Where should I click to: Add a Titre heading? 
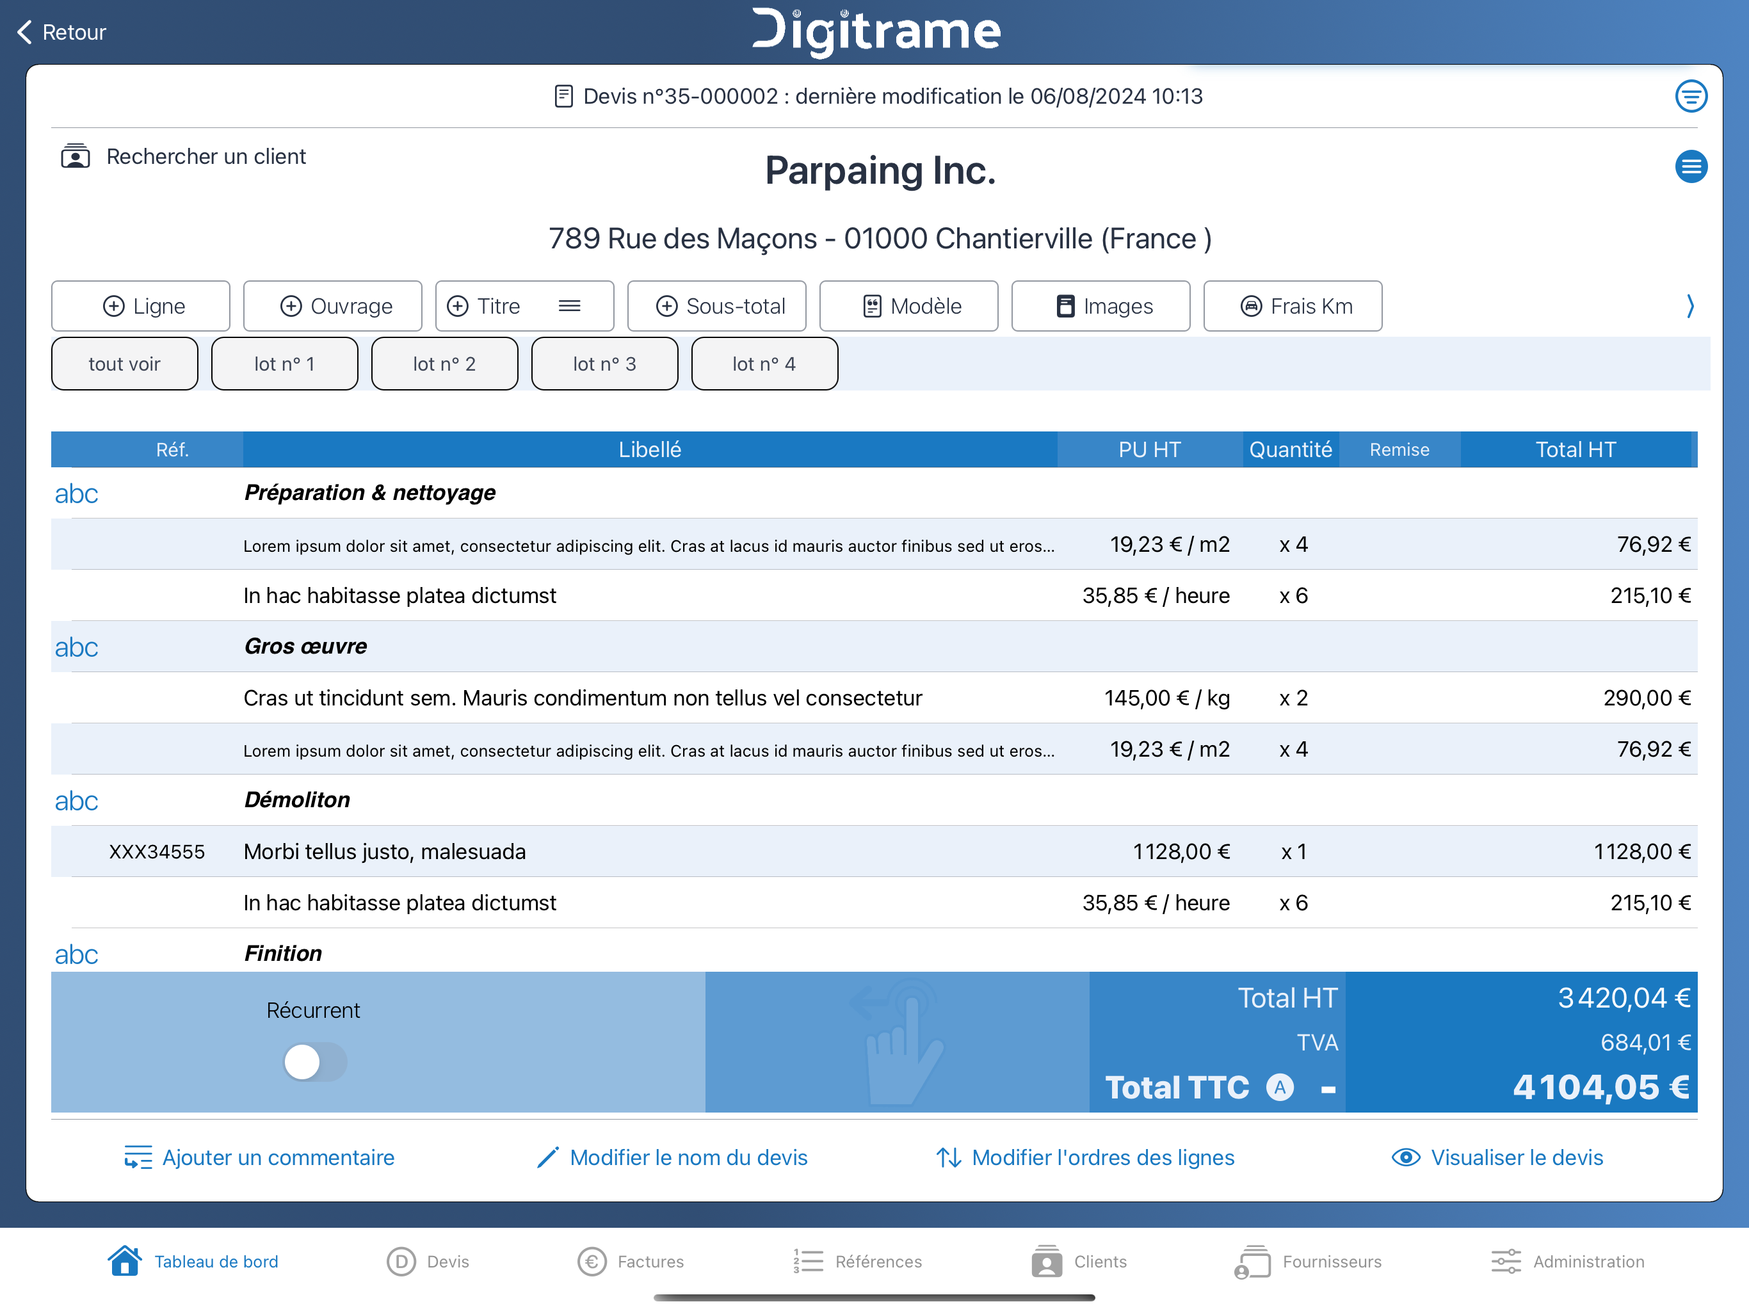click(484, 306)
